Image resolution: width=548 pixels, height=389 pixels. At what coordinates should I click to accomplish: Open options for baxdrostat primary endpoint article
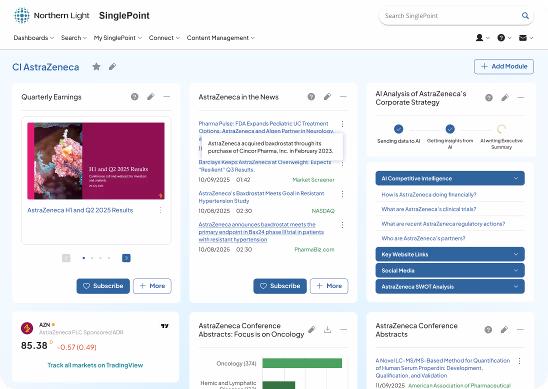[x=342, y=224]
